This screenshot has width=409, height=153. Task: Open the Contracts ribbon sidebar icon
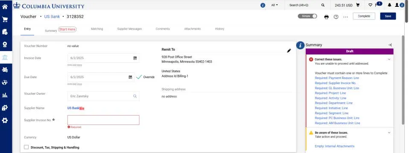[5, 45]
